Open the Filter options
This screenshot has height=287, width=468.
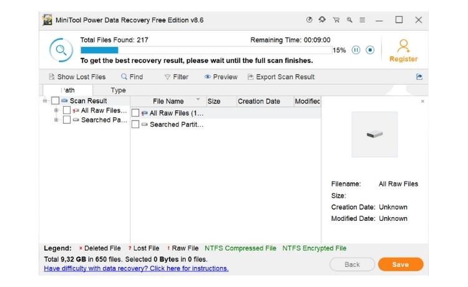tap(177, 77)
